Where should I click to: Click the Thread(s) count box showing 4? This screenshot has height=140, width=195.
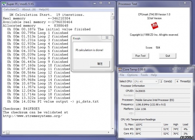177,81
